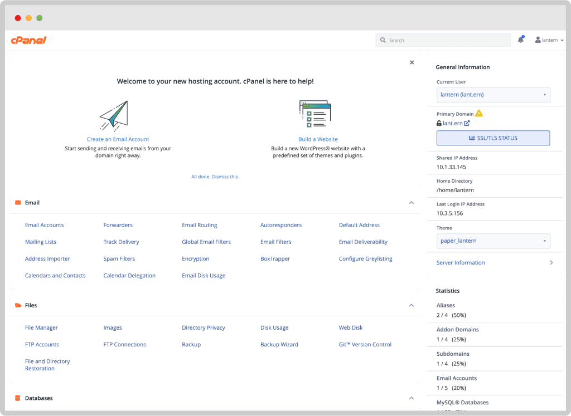The height and width of the screenshot is (416, 571).
Task: Open Disk Usage in Files section
Action: coord(274,327)
